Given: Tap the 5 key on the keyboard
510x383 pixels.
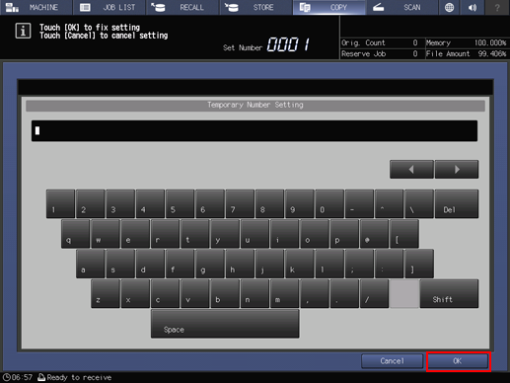Looking at the screenshot, I should pos(181,203).
